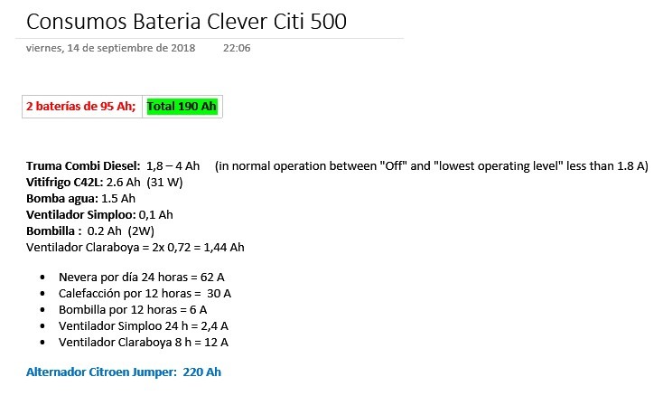The image size is (663, 405).
Task: Click the page title 'Consumos Bateria Clever Citi 500'
Action: click(186, 21)
